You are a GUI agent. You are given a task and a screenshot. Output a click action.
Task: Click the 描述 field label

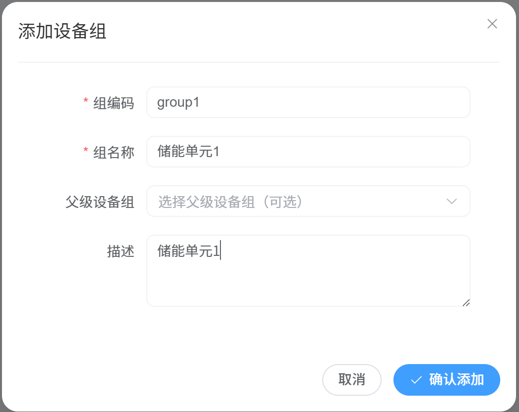point(121,251)
